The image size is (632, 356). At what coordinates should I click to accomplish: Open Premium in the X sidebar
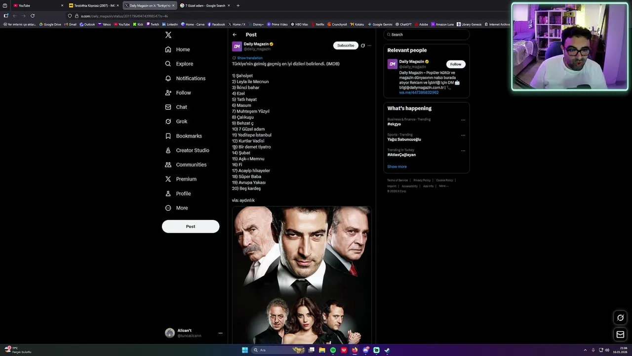pyautogui.click(x=181, y=179)
